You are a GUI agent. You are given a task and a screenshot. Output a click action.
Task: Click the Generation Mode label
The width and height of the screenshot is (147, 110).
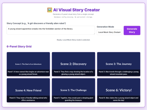pos(105,27)
